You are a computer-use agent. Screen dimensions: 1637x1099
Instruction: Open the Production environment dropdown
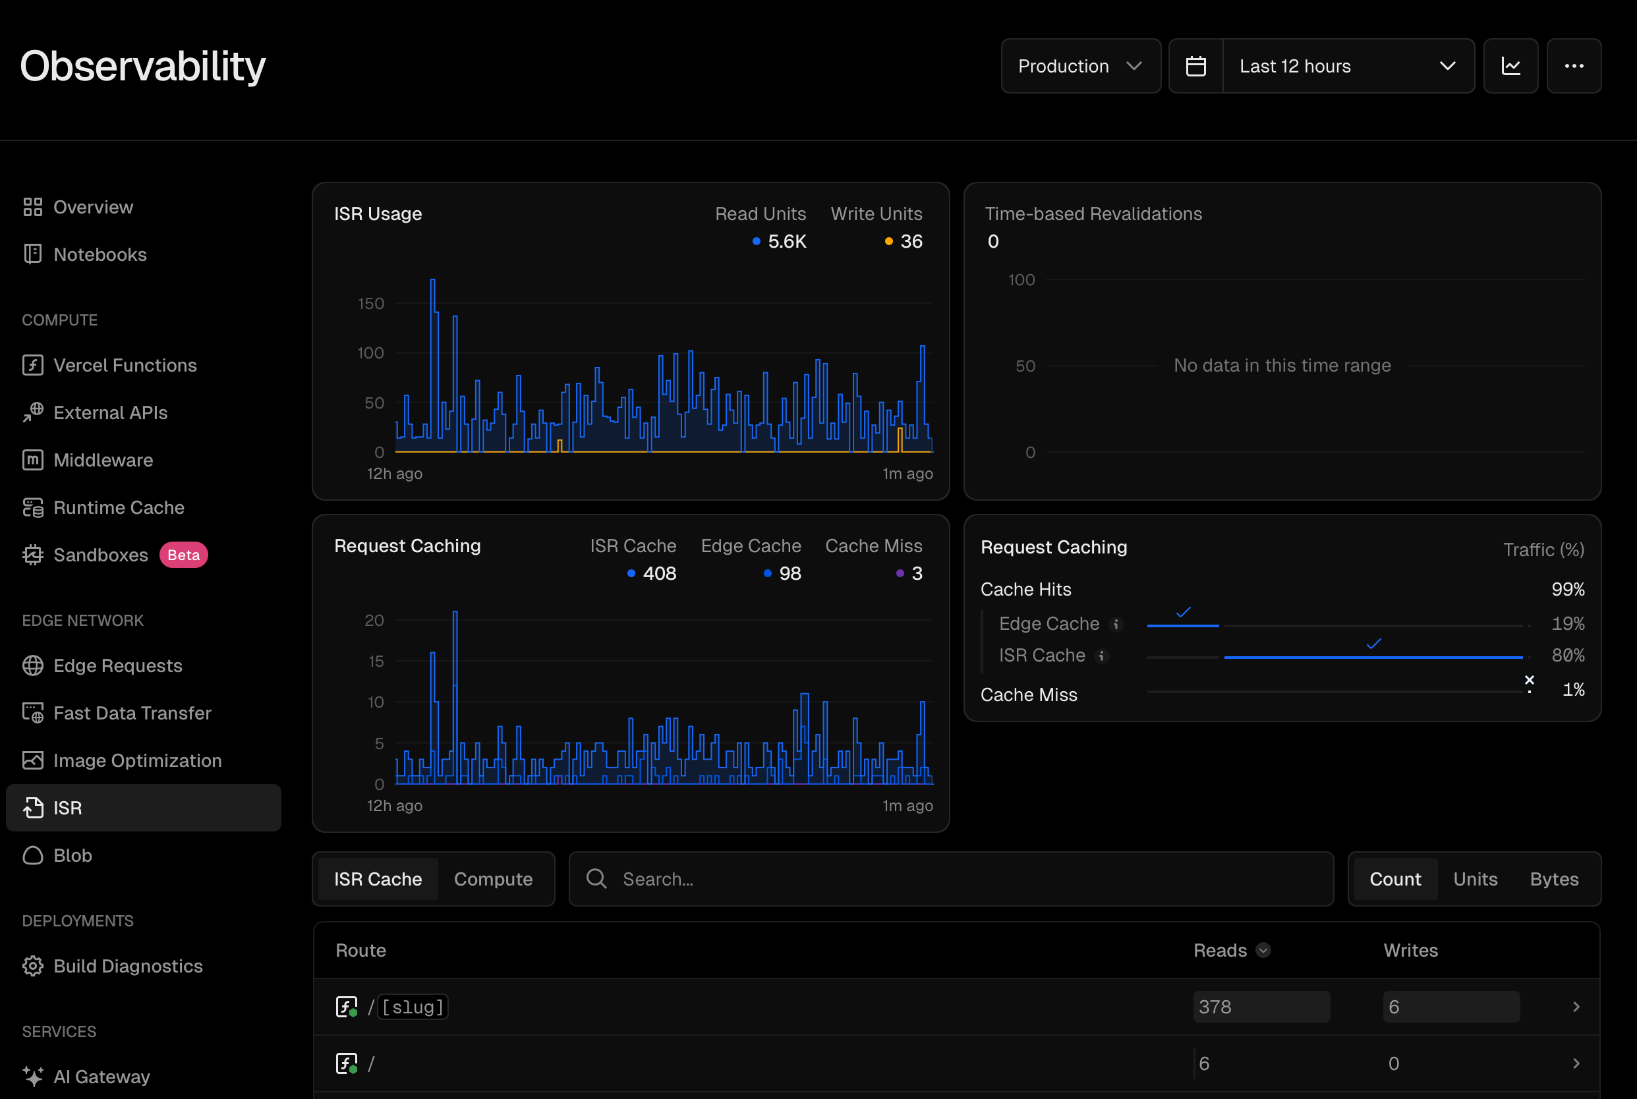(x=1079, y=66)
